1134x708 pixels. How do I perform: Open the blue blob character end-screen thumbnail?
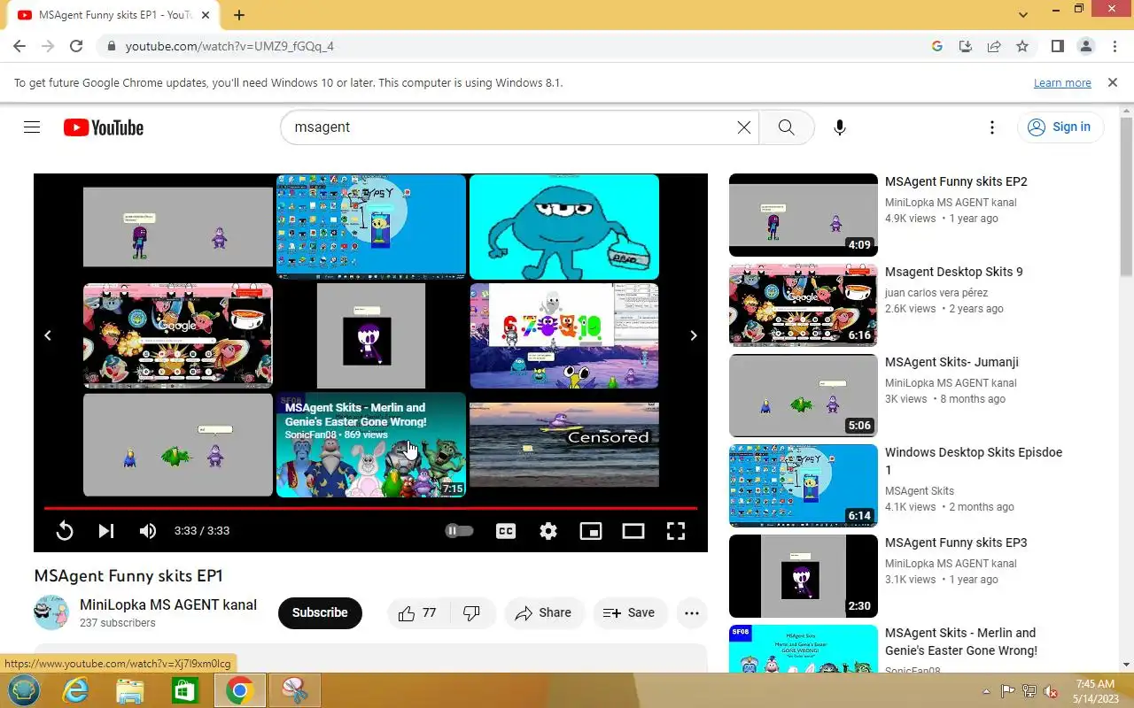tap(564, 227)
